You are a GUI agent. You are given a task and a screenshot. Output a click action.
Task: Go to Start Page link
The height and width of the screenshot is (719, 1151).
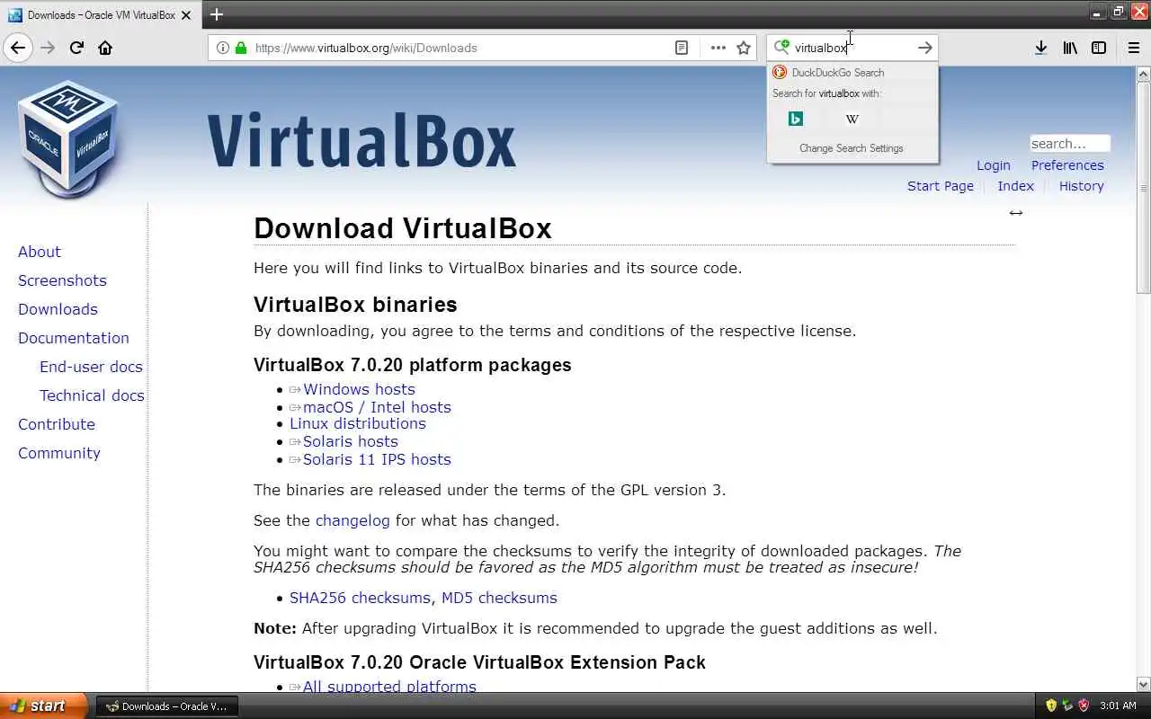tap(941, 186)
